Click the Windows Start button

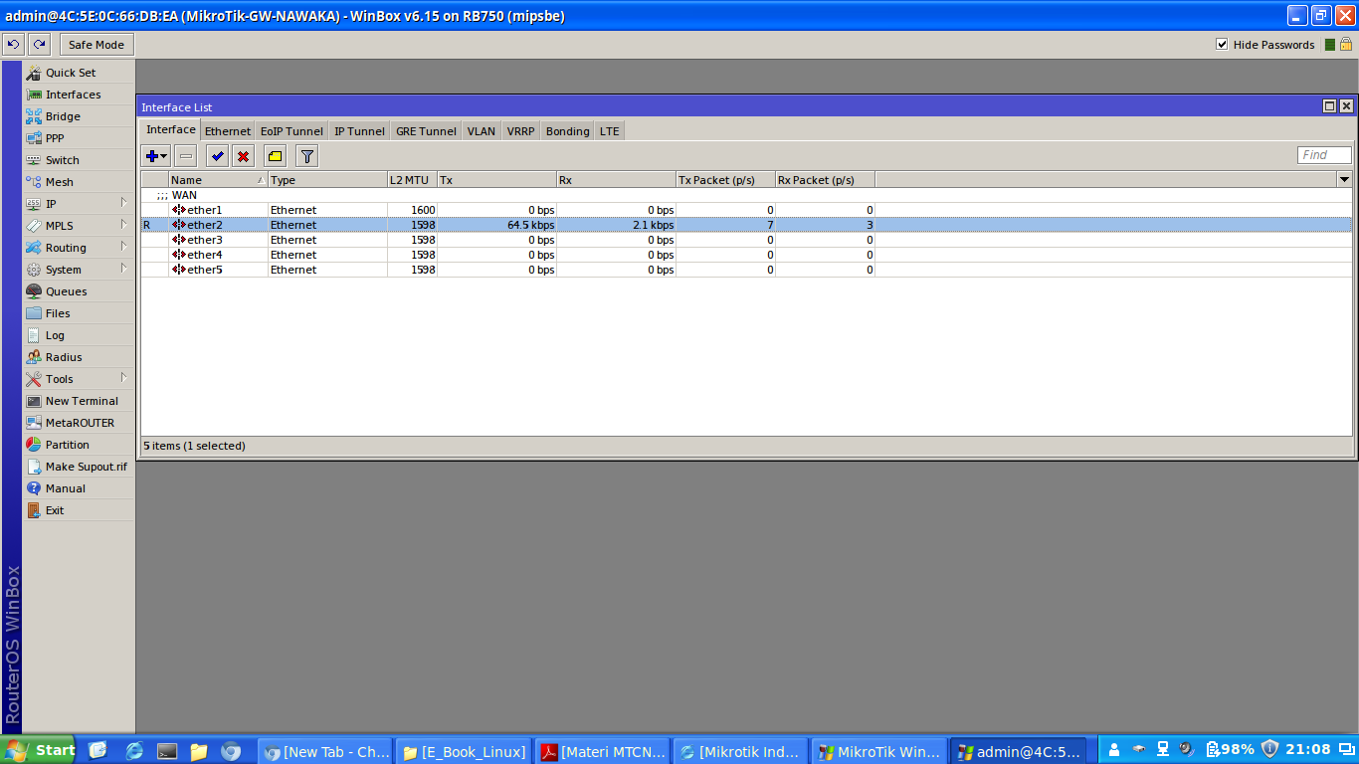pos(40,751)
